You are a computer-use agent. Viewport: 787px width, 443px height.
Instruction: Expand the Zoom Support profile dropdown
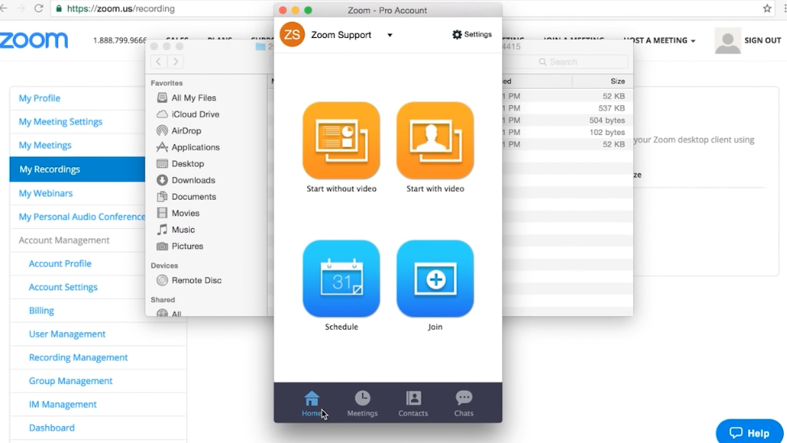(390, 36)
